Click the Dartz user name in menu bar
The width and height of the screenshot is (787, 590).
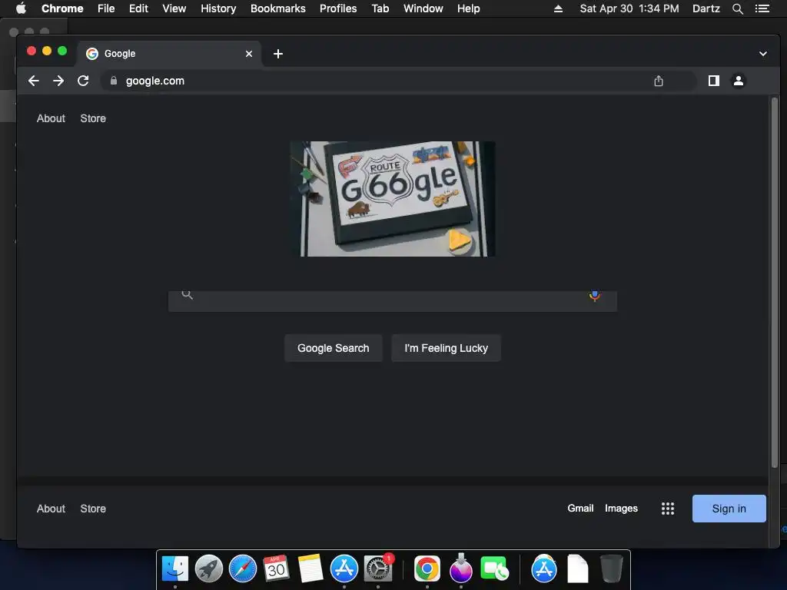[706, 8]
